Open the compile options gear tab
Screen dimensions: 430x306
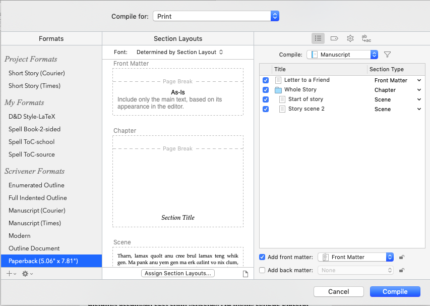click(x=350, y=38)
